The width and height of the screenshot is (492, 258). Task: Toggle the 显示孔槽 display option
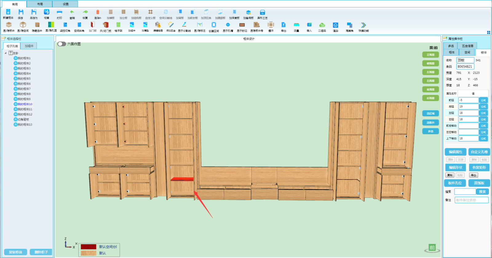[228, 25]
